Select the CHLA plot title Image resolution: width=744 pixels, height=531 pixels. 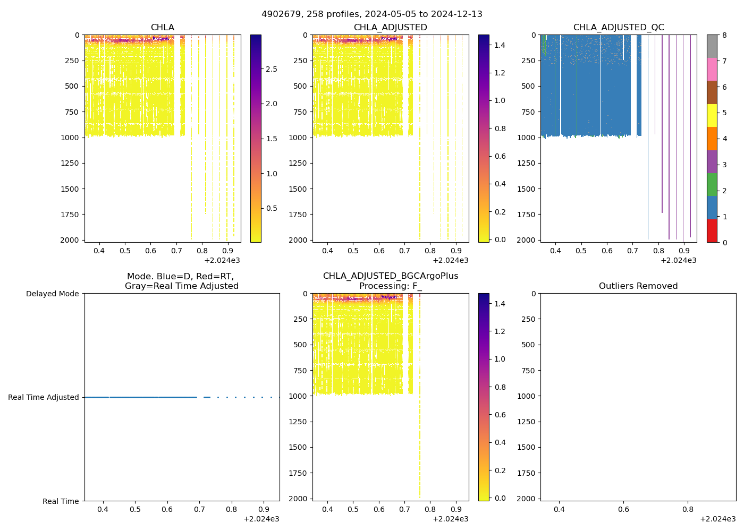click(162, 28)
